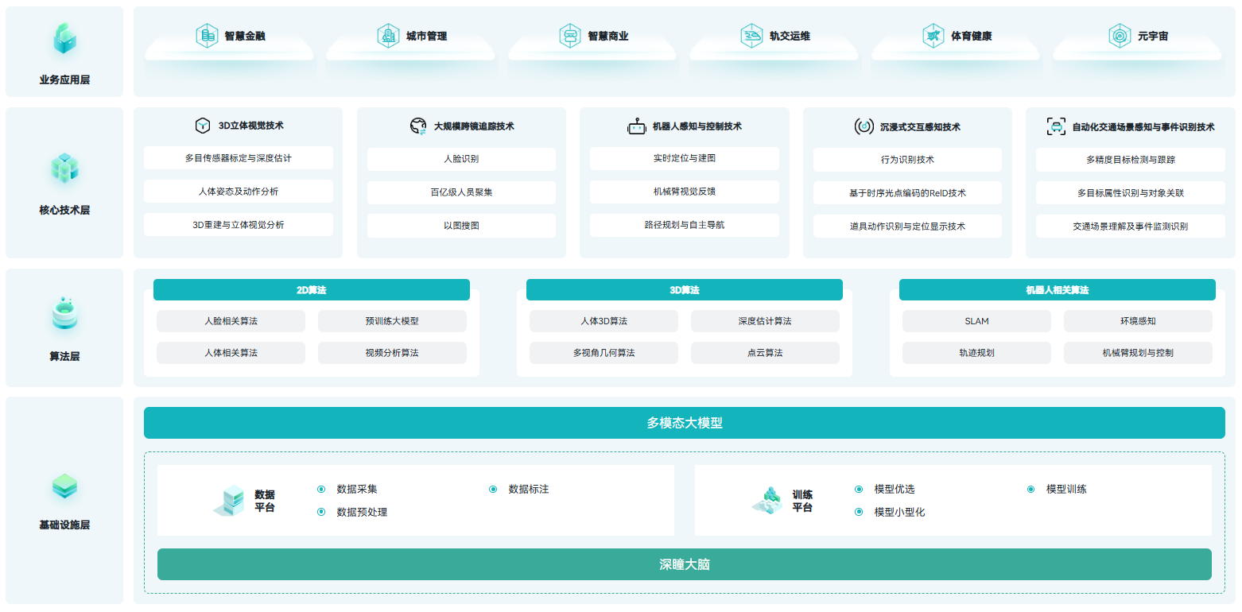Open the 机器人相关算法 tab header
Screen dimensions: 1242x612
[1057, 290]
